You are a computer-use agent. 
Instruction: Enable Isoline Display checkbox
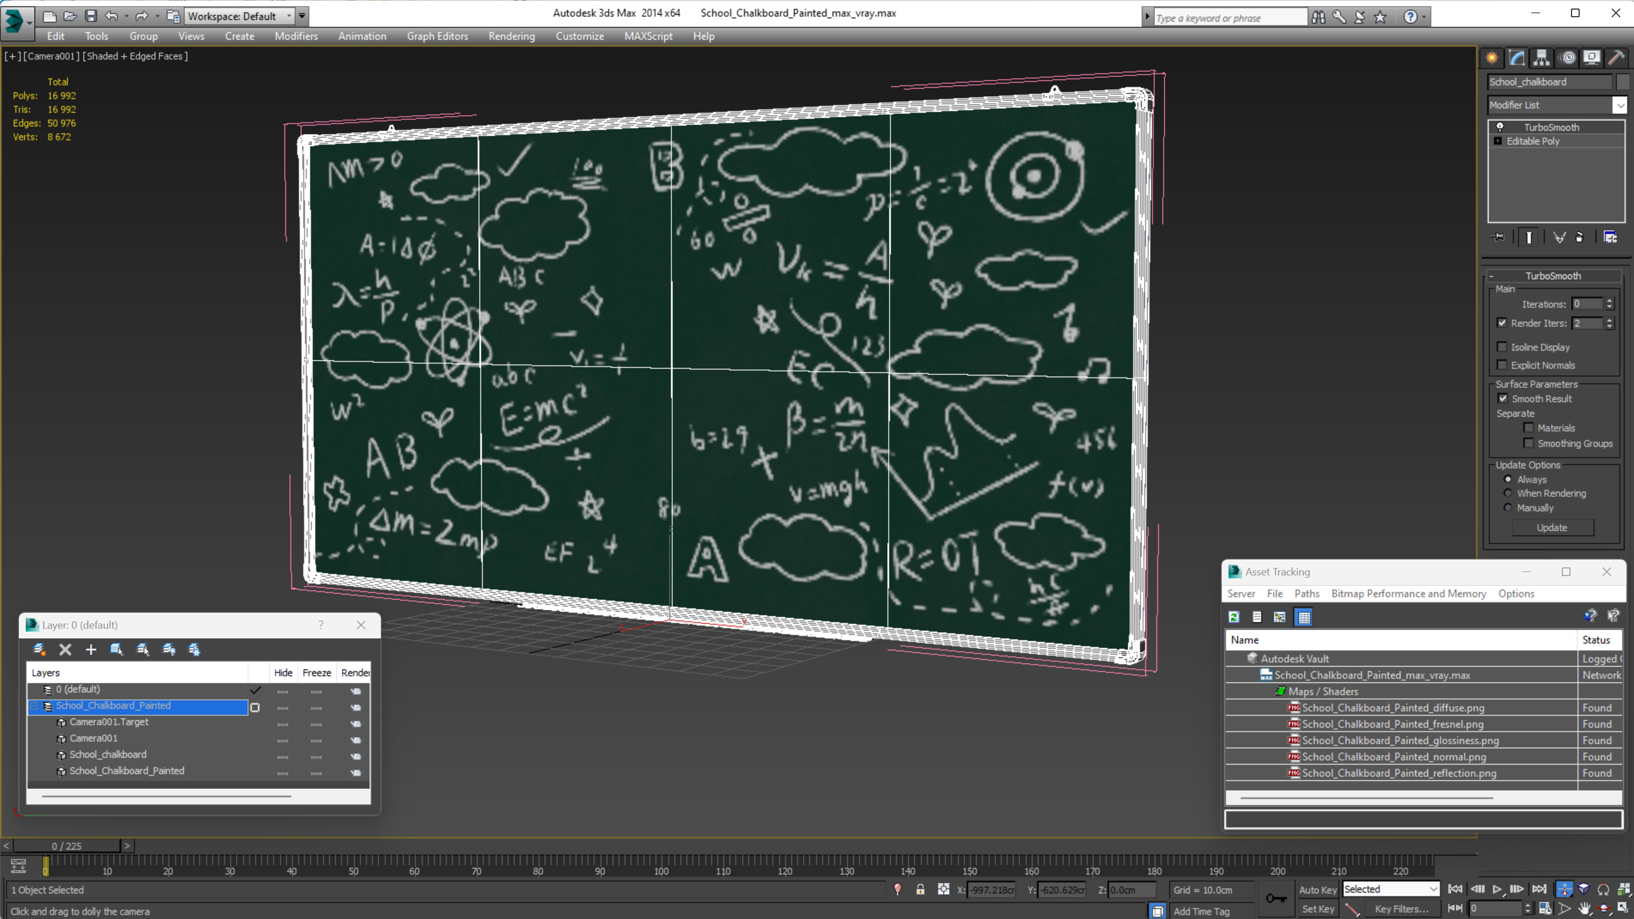1502,347
